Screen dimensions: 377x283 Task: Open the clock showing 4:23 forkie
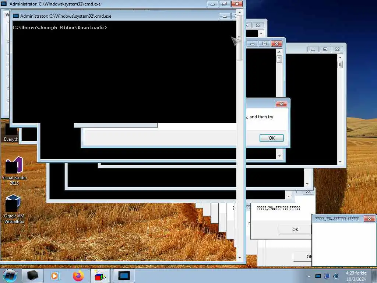[x=356, y=276]
